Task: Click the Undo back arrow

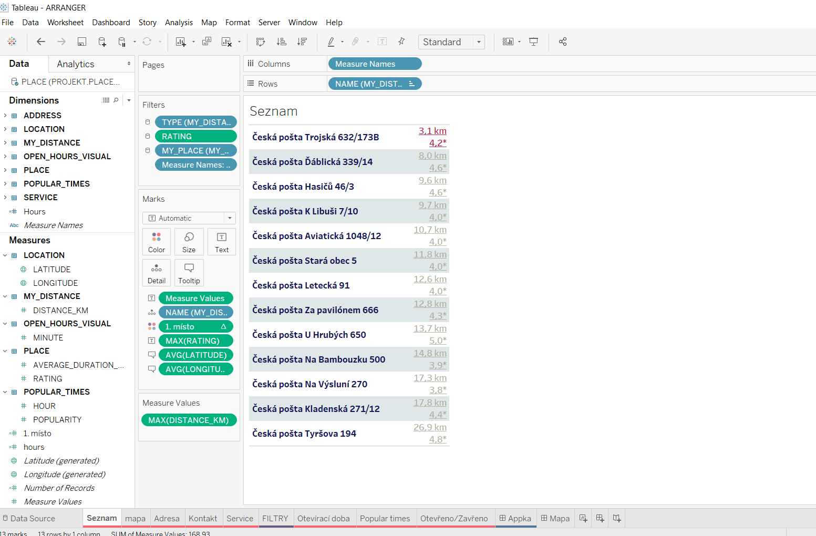Action: pyautogui.click(x=40, y=42)
